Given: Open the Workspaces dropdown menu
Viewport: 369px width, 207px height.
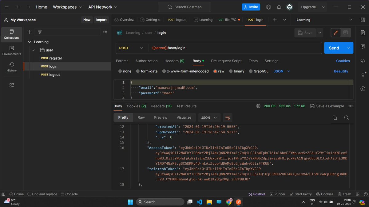Looking at the screenshot, I should (67, 7).
